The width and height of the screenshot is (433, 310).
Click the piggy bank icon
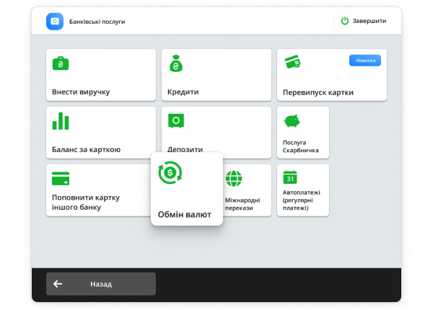click(x=292, y=120)
